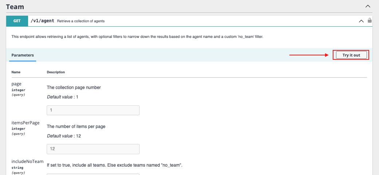Viewport: 379px width, 175px height.
Task: Click the includeNoTeam description text
Action: [114, 165]
